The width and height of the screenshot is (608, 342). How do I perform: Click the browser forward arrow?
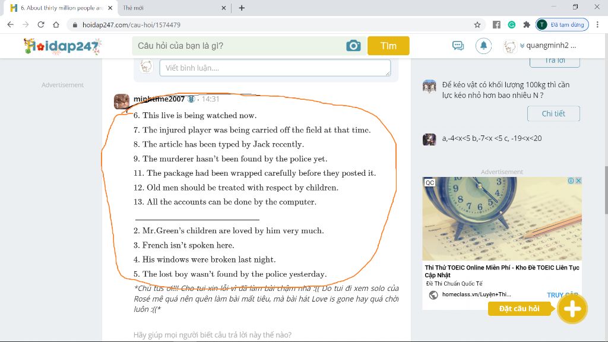26,24
